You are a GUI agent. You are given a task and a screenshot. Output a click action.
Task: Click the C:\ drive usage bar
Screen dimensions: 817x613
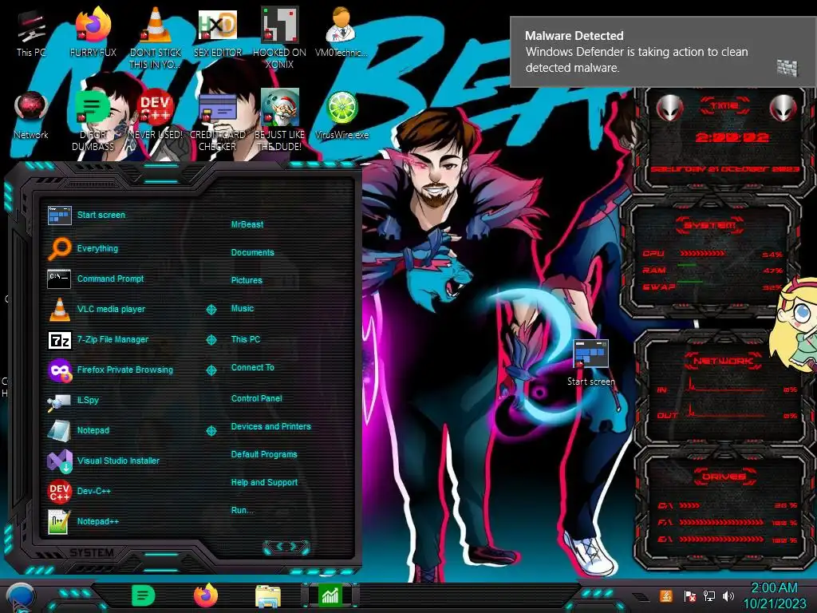click(x=689, y=505)
